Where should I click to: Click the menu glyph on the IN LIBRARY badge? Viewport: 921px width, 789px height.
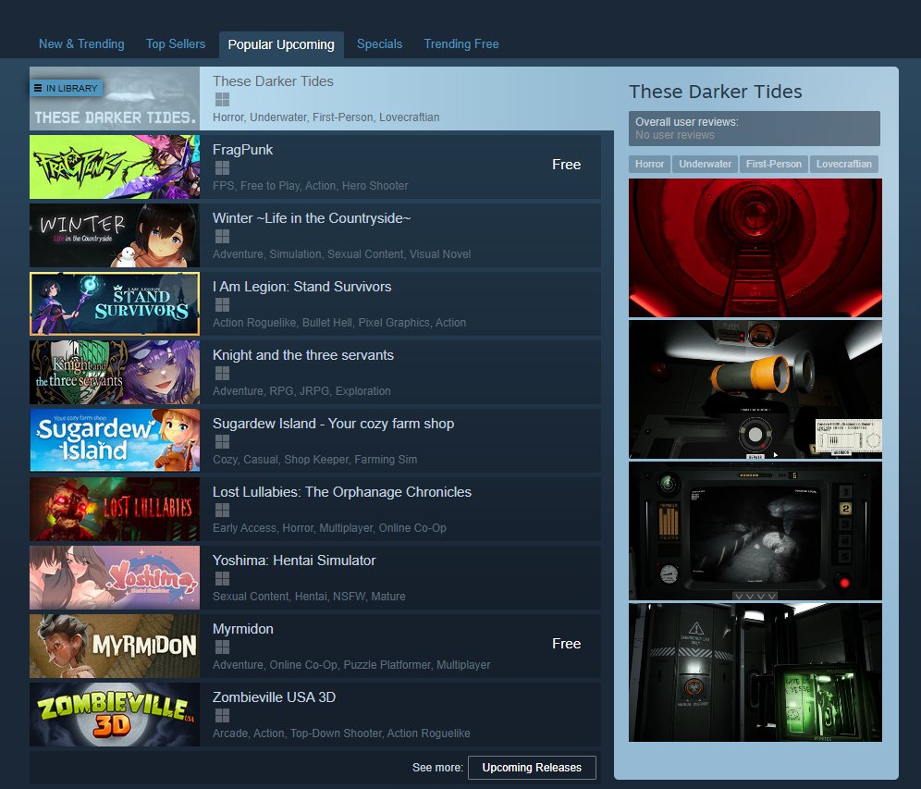[x=40, y=87]
